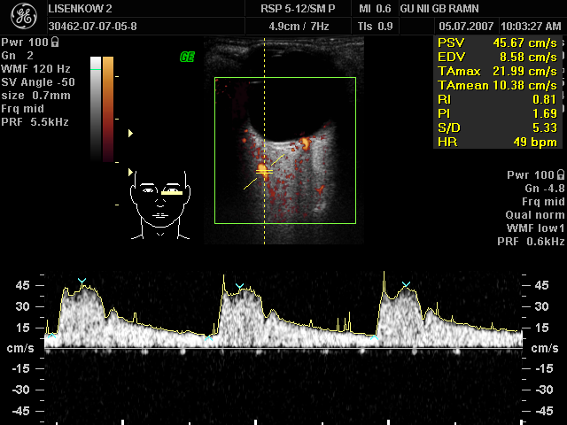Click the first cyan peak systolic marker
The image size is (567, 425).
point(82,281)
